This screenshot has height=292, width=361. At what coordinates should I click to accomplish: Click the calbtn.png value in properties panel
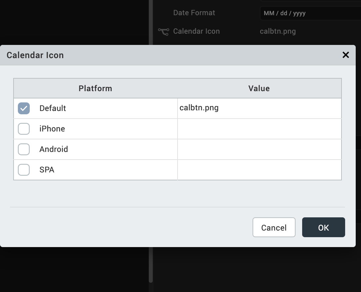tap(278, 31)
